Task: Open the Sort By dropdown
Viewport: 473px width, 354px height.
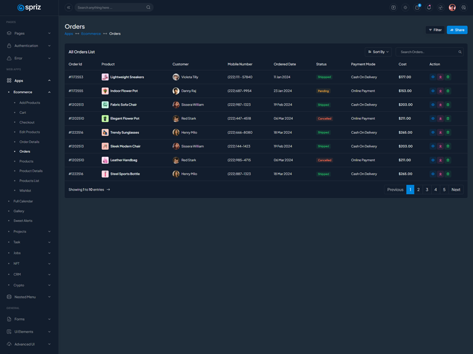Action: pyautogui.click(x=378, y=52)
